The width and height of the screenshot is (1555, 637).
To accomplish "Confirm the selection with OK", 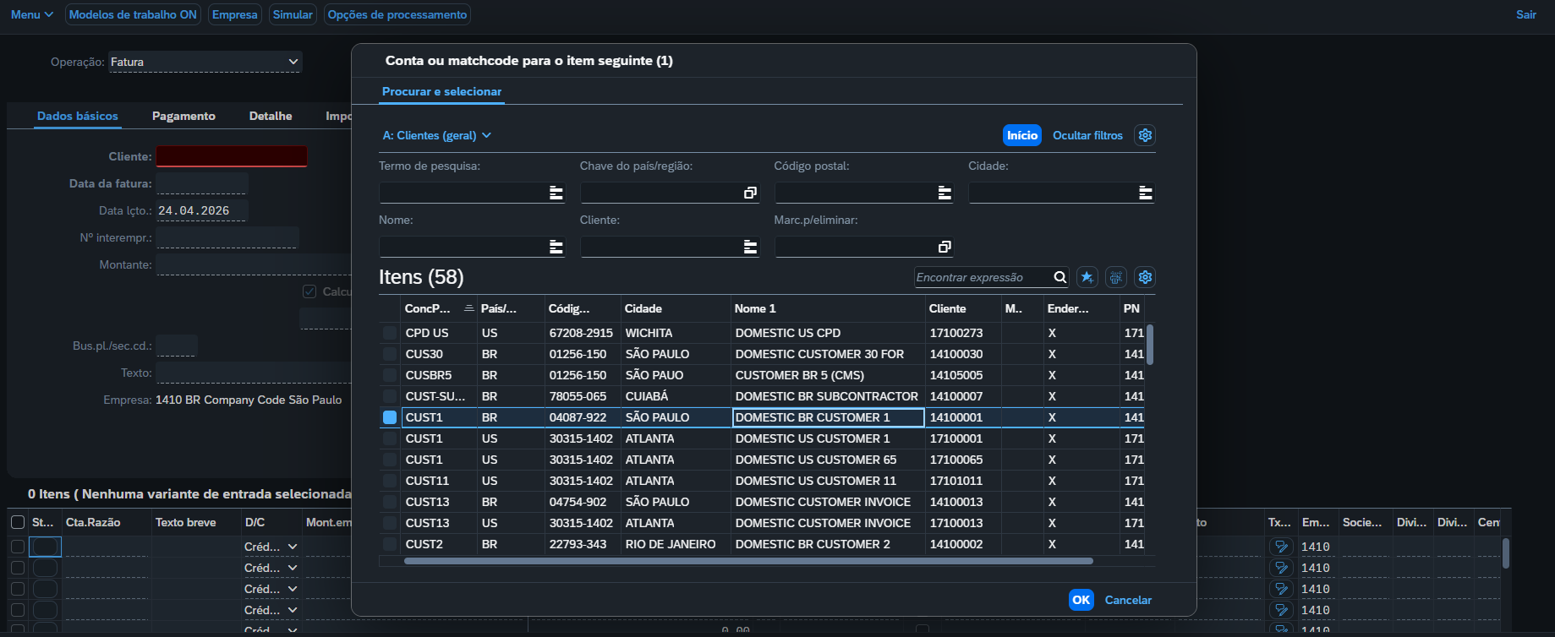I will point(1081,600).
